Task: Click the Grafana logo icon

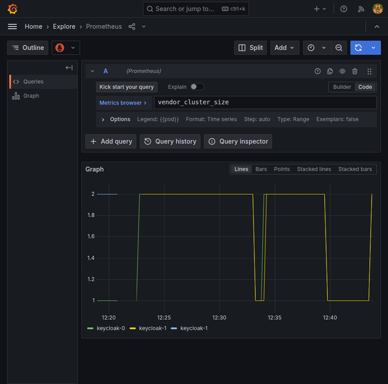Action: coord(13,9)
